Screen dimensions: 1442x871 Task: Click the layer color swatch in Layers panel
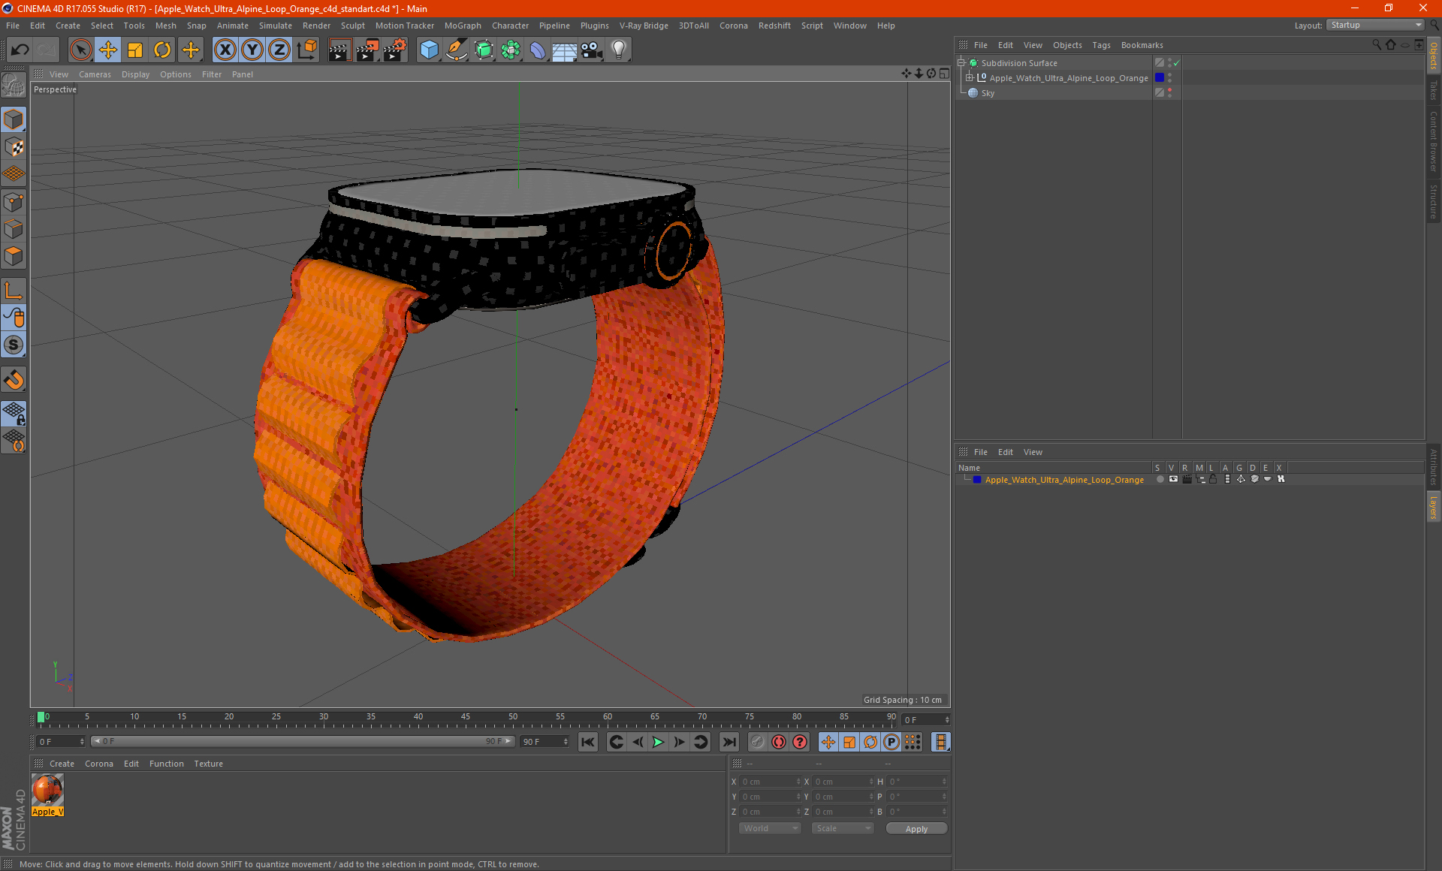click(x=977, y=479)
